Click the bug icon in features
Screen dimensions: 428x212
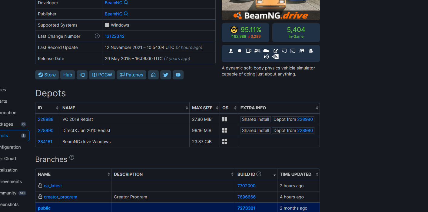[x=311, y=51]
